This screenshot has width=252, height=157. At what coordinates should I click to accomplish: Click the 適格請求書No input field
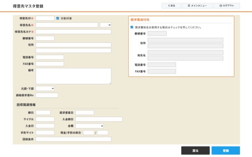(x=47, y=95)
